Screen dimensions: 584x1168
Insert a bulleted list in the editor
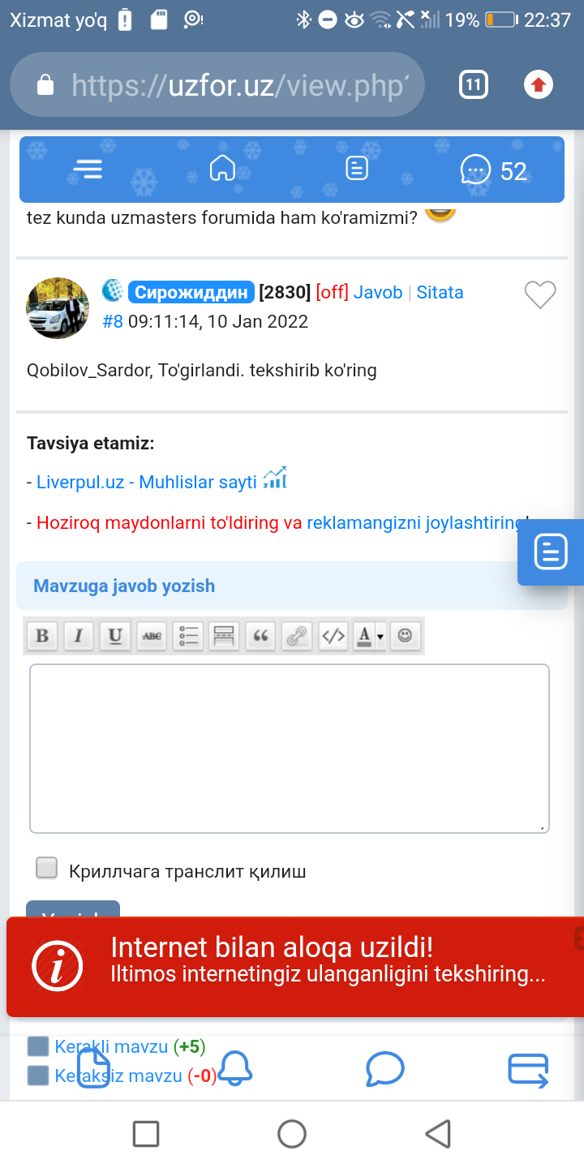click(188, 637)
